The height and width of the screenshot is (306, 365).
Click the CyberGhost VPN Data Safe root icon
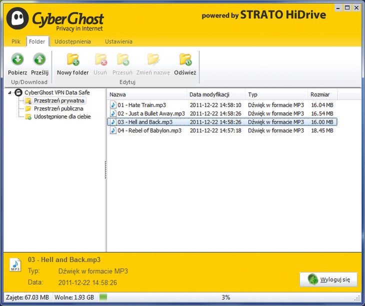[x=18, y=92]
